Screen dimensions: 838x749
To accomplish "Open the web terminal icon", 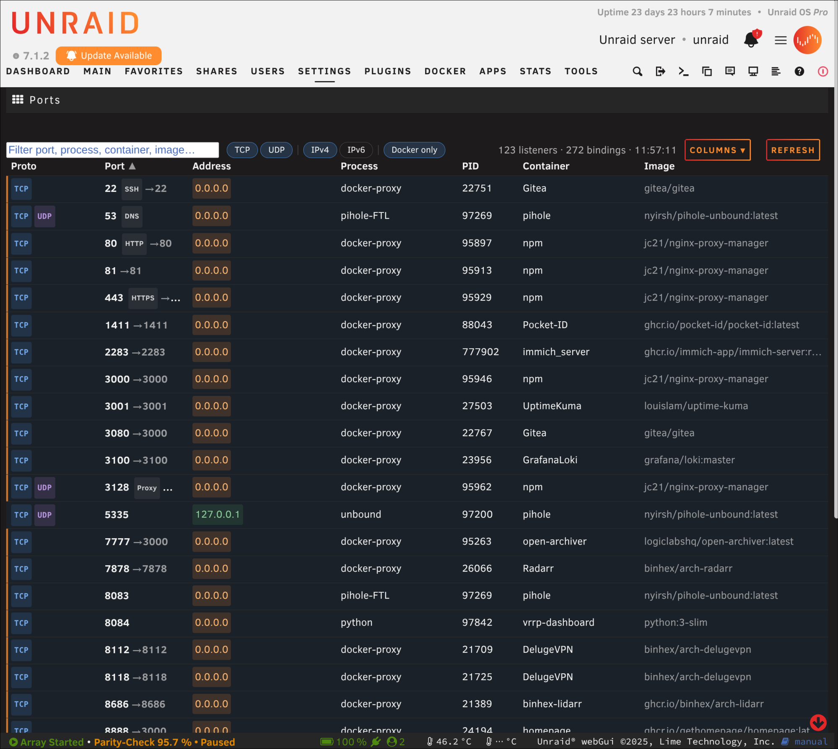I will (x=684, y=72).
